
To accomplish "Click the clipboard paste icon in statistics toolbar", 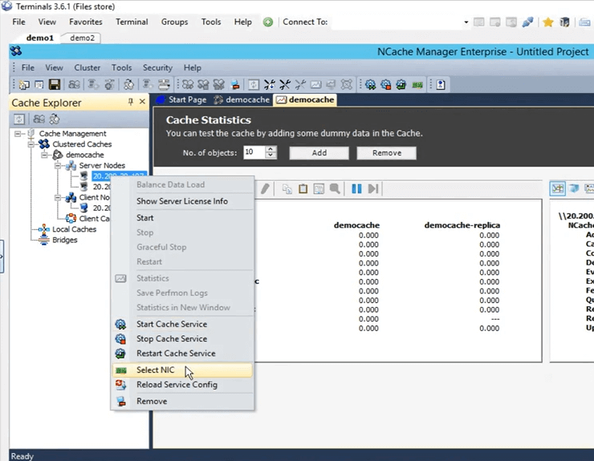I will point(303,188).
